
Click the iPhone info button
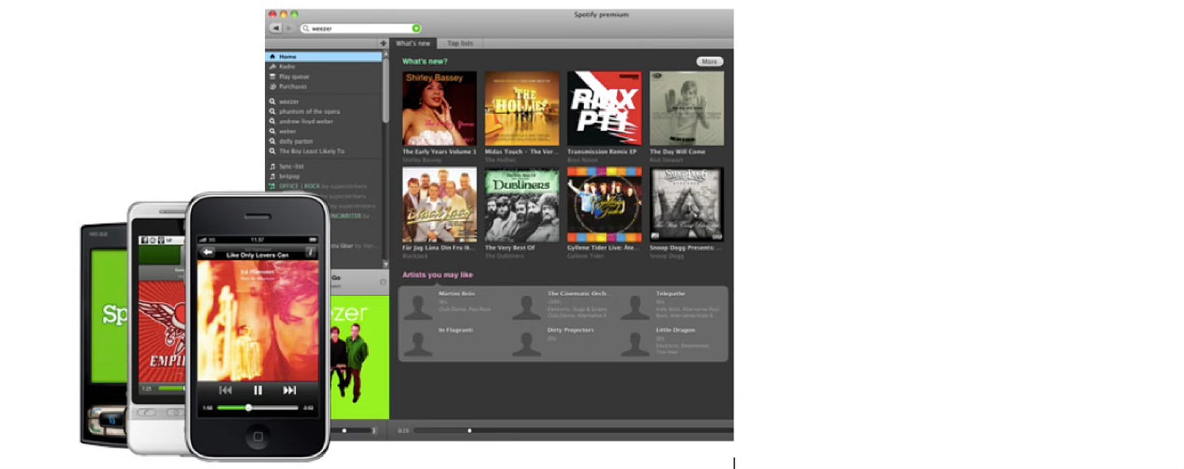tap(310, 253)
